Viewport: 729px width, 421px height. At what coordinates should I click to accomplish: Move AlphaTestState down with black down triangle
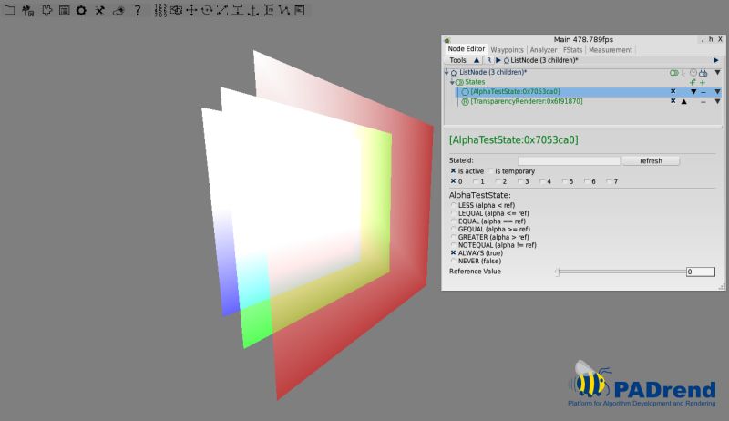coord(693,92)
